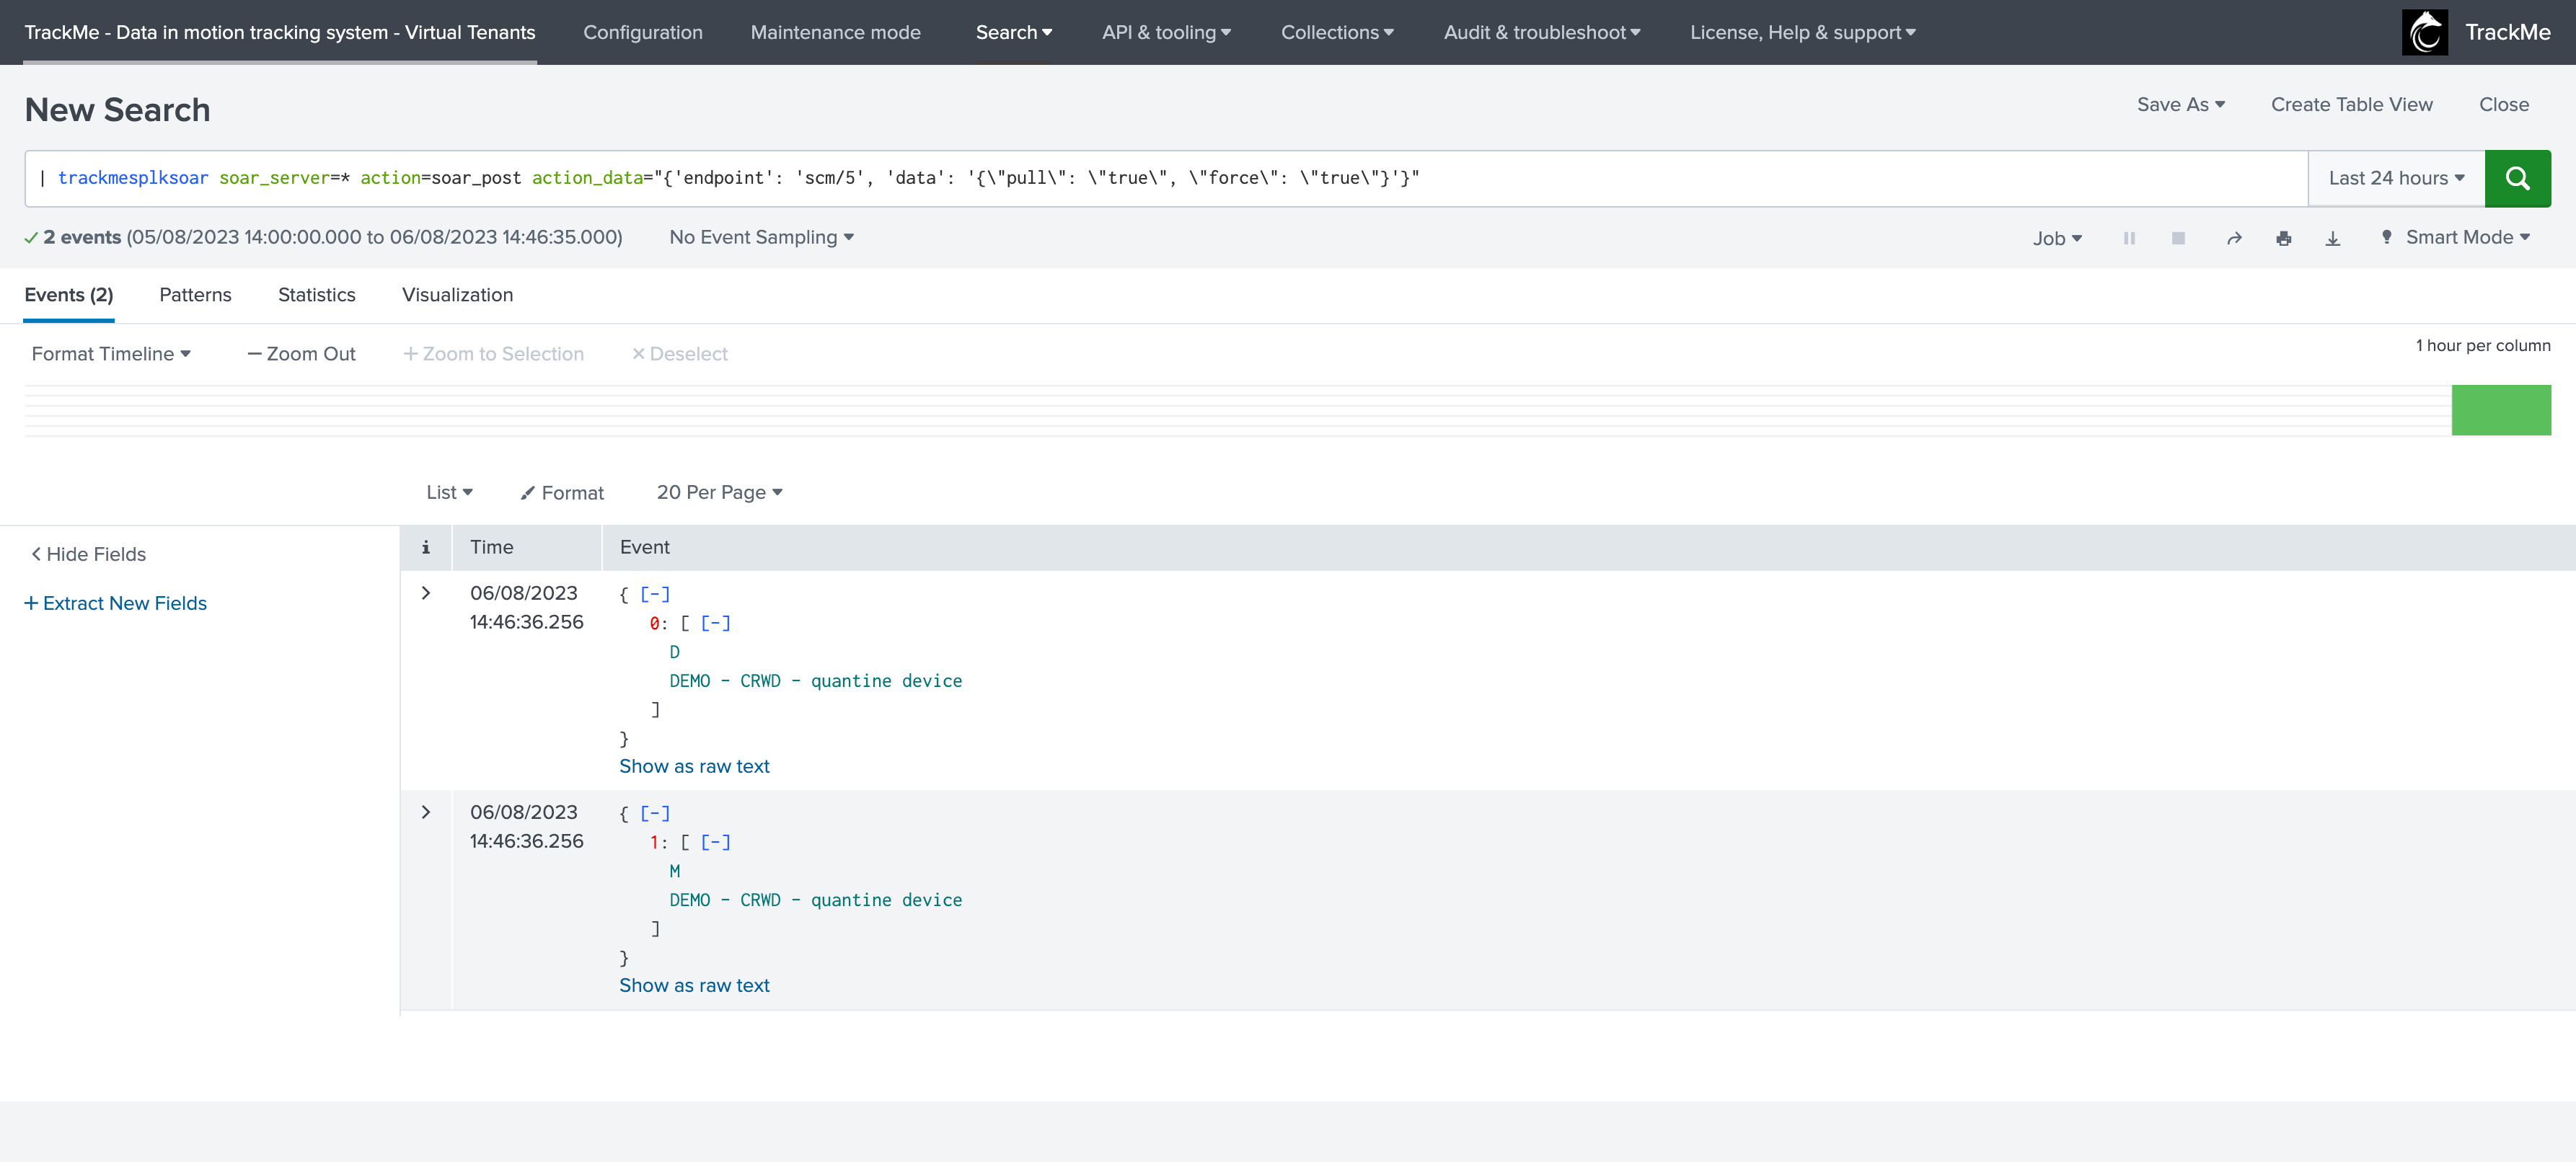
Task: Open the Last 24 hours time picker
Action: click(x=2396, y=178)
